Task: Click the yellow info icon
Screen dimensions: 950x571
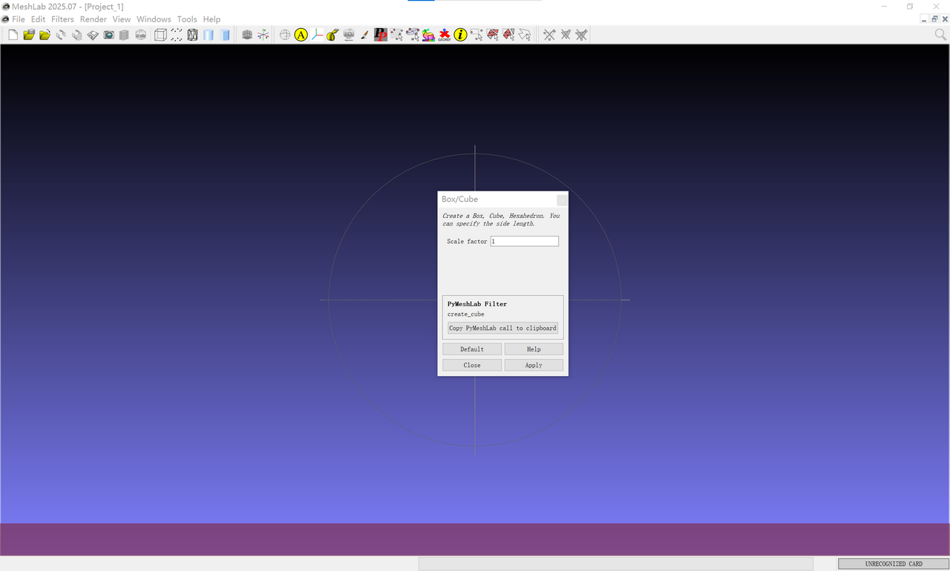Action: tap(461, 35)
